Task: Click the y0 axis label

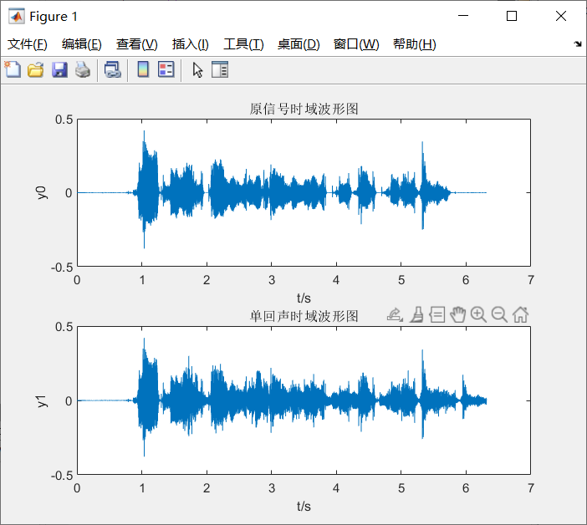Action: click(41, 193)
